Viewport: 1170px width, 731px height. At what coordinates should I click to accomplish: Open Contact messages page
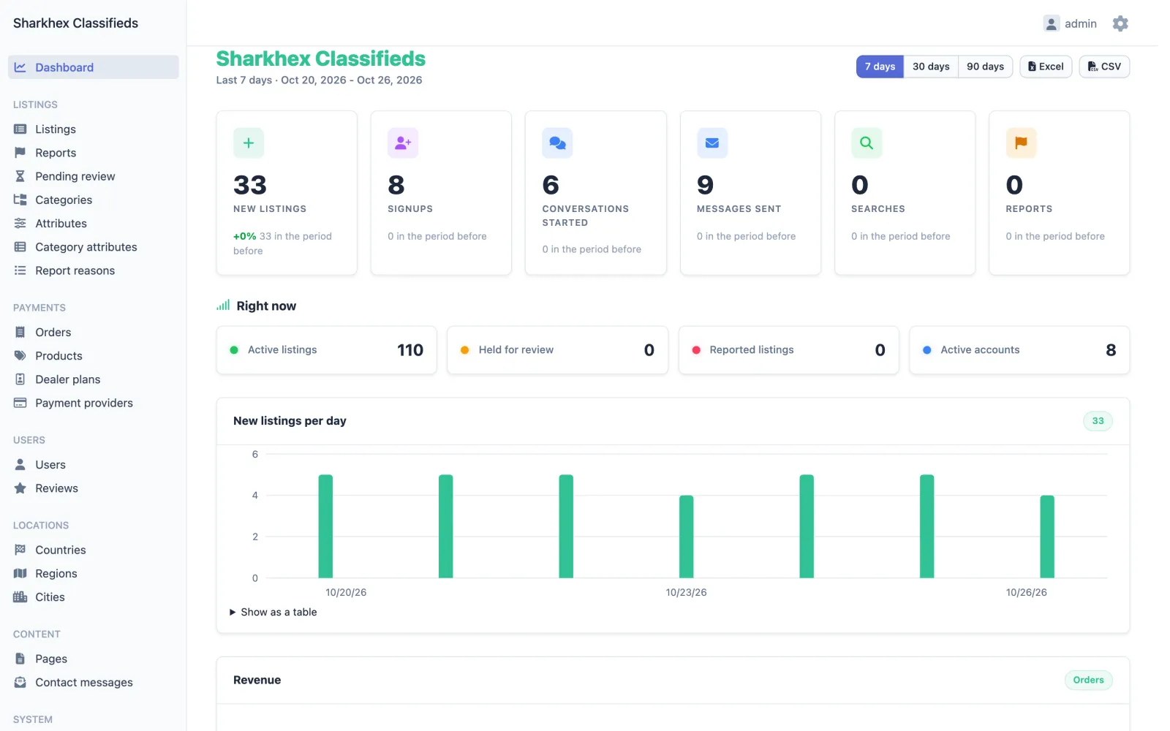[84, 683]
